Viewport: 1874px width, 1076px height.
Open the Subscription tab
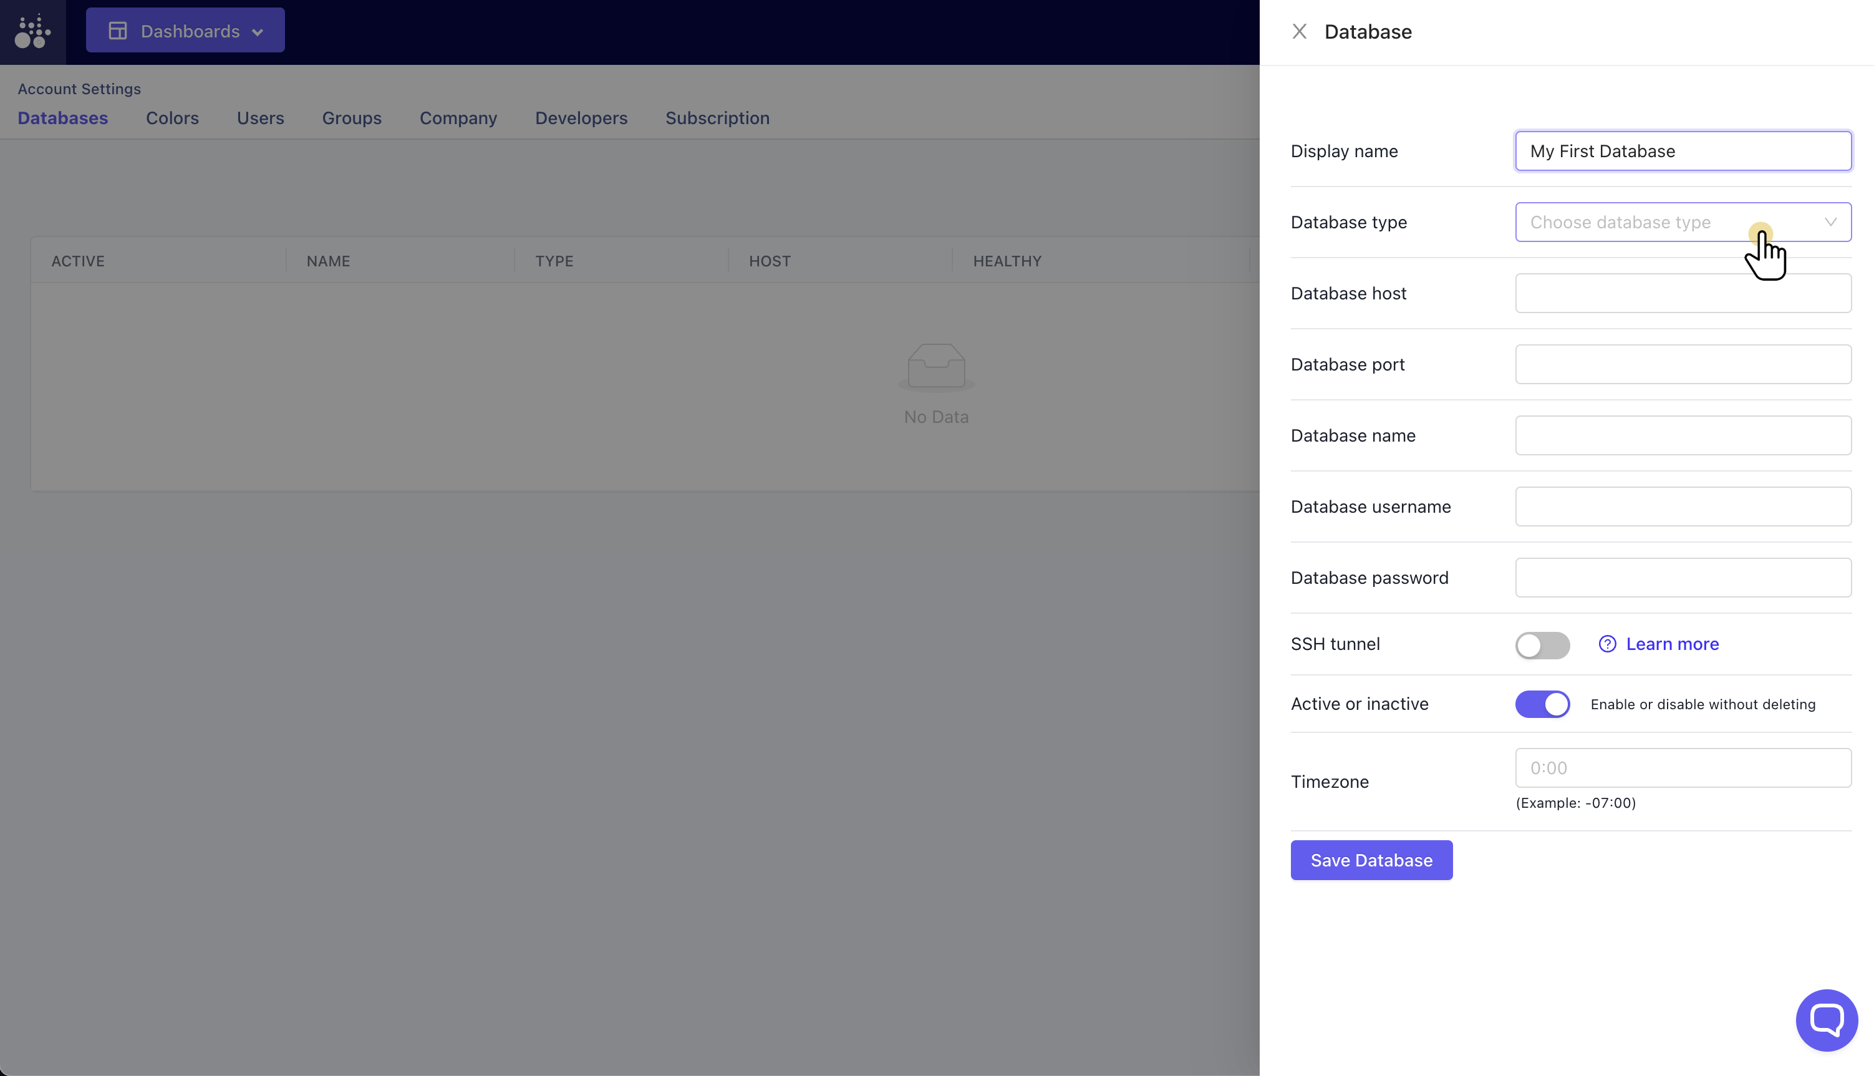tap(717, 119)
